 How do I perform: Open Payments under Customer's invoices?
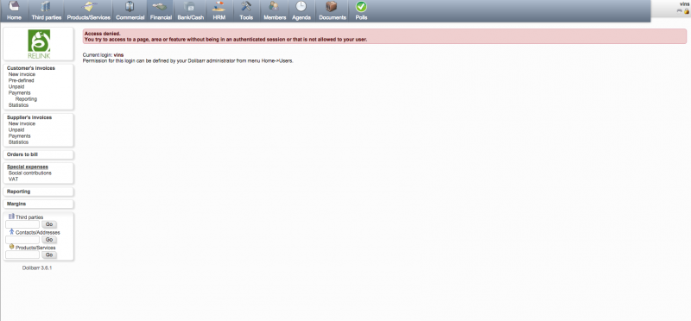(19, 93)
